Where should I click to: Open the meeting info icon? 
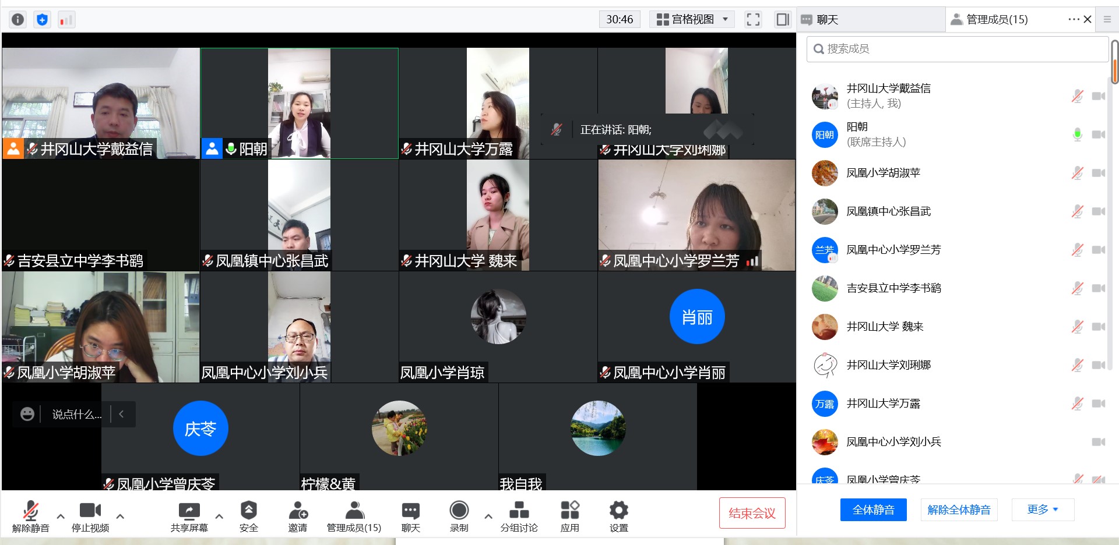18,20
